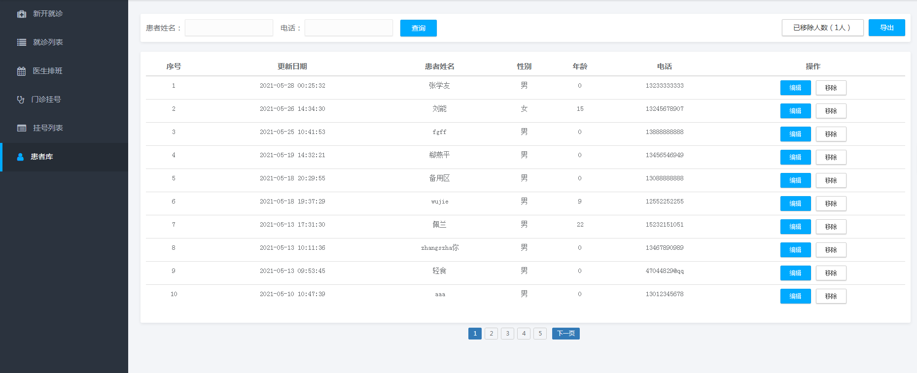Image resolution: width=917 pixels, height=373 pixels.
Task: Remove patient 刘能 from the list
Action: [x=831, y=111]
